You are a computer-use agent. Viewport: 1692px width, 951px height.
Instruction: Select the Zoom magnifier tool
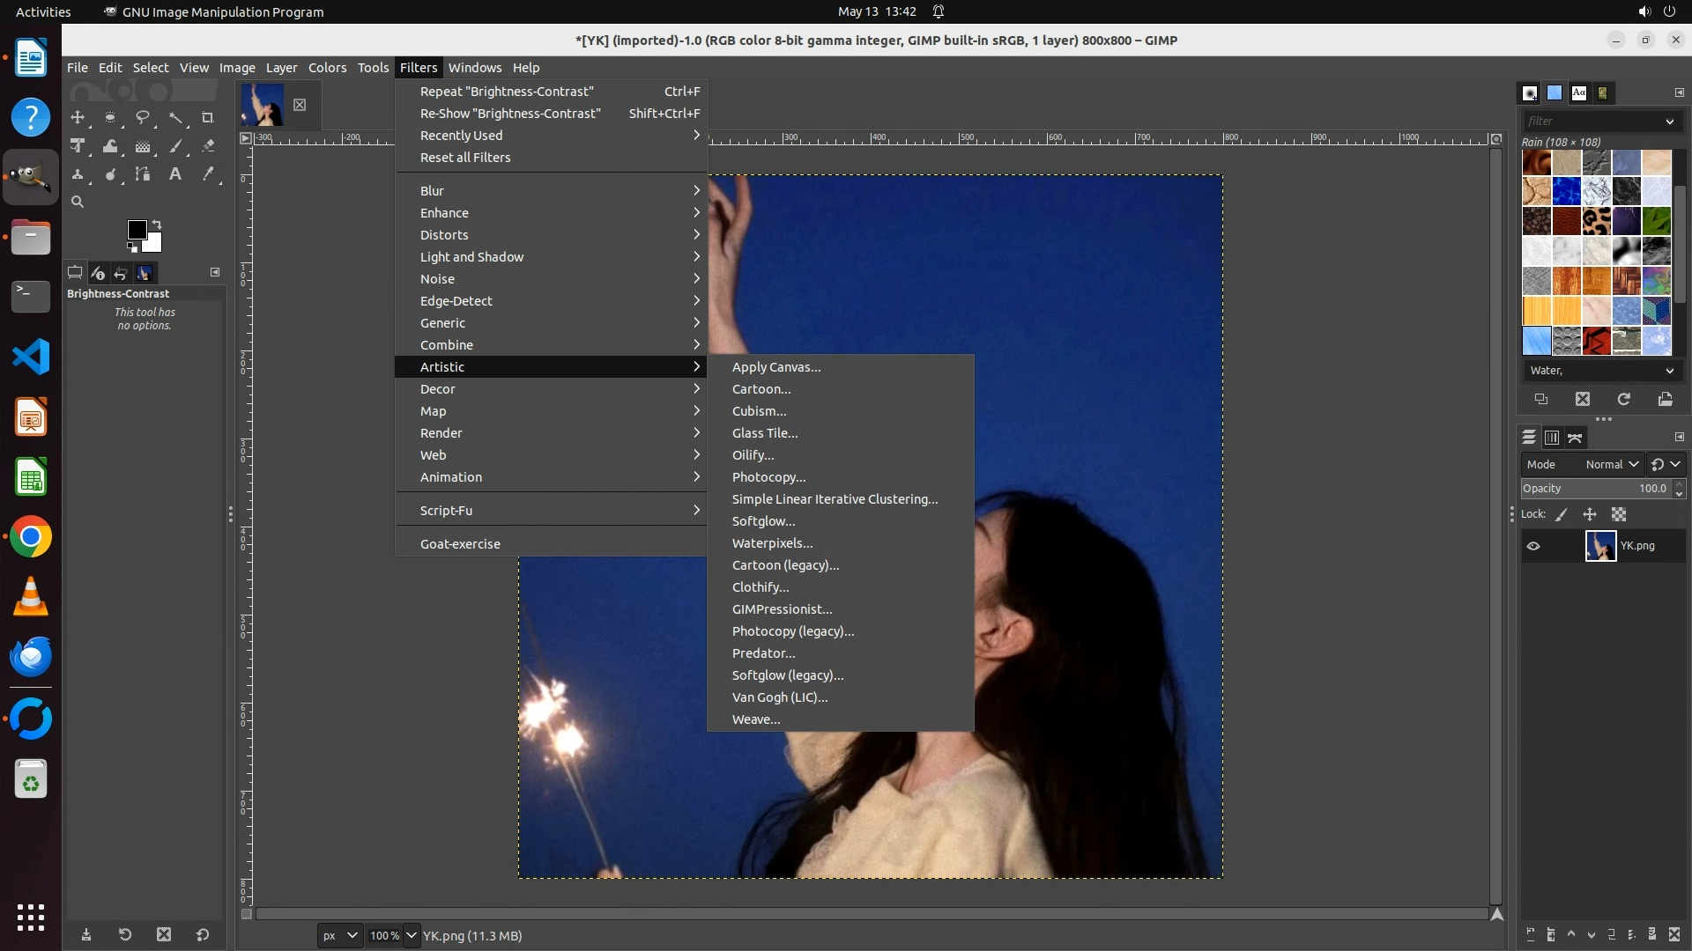click(78, 202)
